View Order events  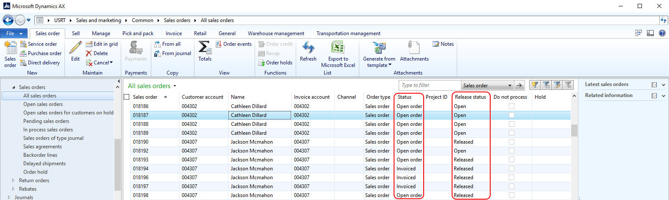coord(234,44)
